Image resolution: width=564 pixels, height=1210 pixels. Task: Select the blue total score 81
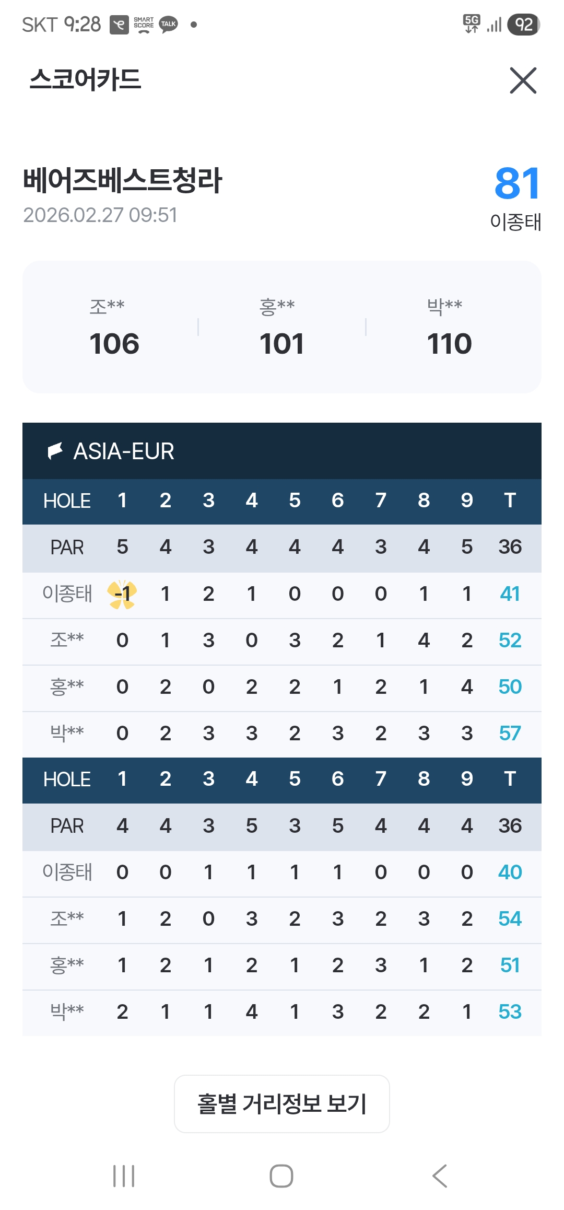coord(517,183)
